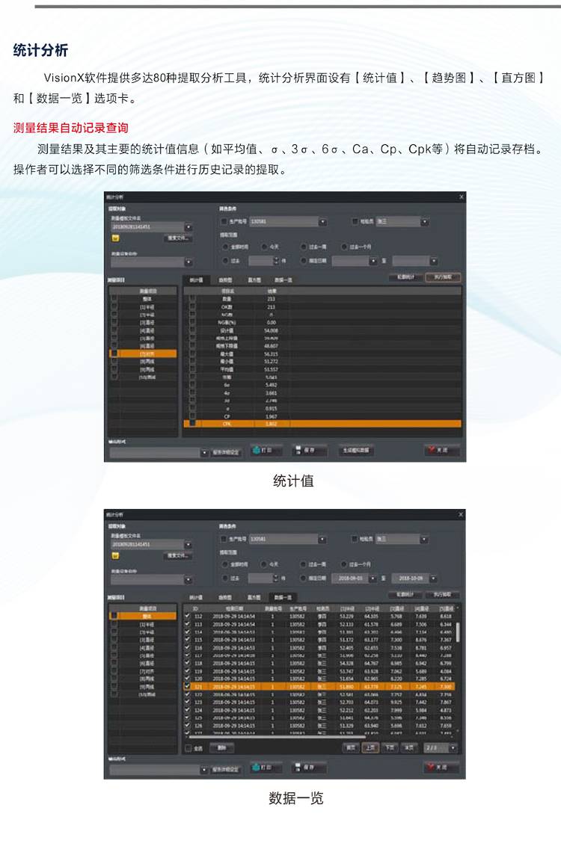Click the 执行提取 button in the upper dialog
Viewport: 561px width, 849px height.
click(443, 277)
